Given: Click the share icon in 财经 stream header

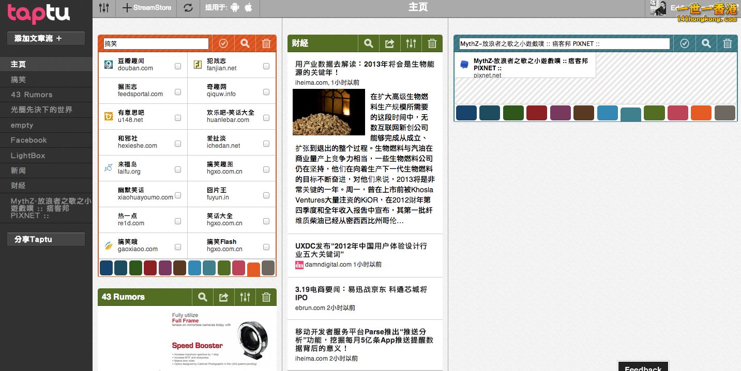Looking at the screenshot, I should tap(390, 44).
